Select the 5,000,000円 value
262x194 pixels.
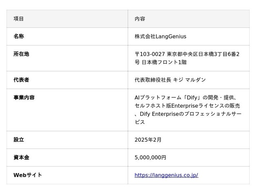(x=150, y=158)
